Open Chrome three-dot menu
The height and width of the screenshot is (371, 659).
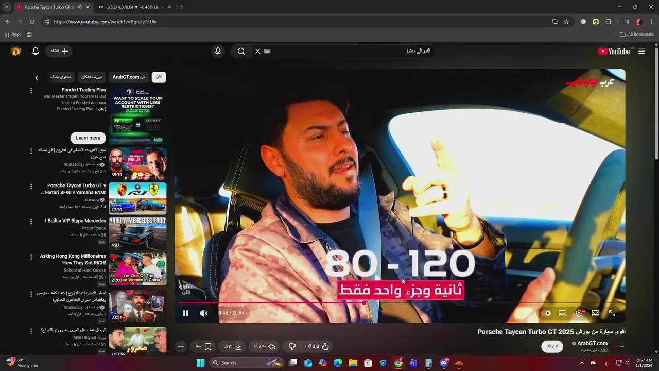coord(651,22)
